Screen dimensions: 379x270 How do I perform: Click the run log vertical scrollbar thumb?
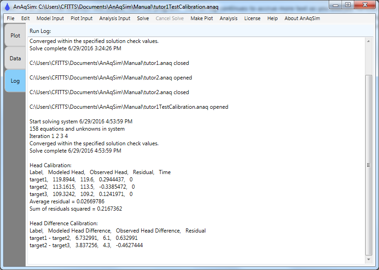click(369, 164)
